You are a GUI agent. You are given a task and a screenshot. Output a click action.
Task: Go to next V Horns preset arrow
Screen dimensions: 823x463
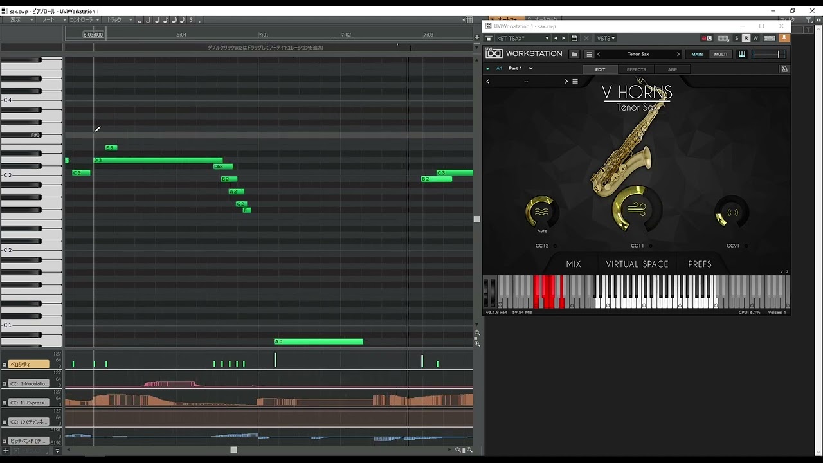[x=566, y=81]
